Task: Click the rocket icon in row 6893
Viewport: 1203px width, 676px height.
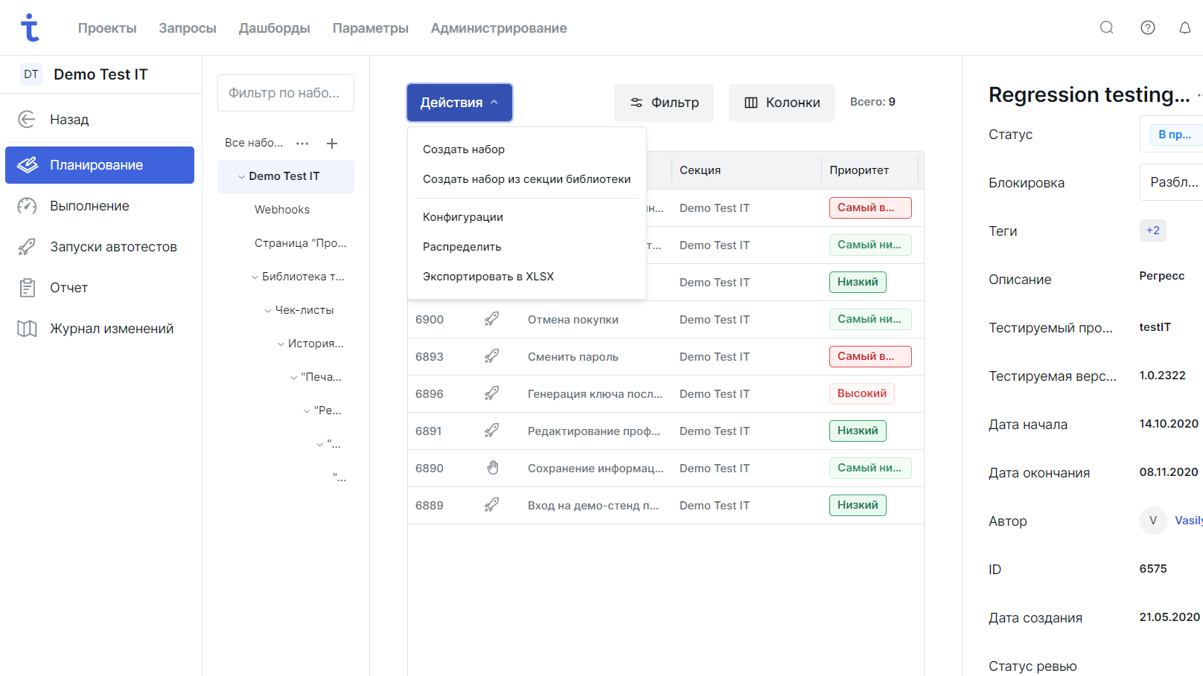Action: click(x=492, y=356)
